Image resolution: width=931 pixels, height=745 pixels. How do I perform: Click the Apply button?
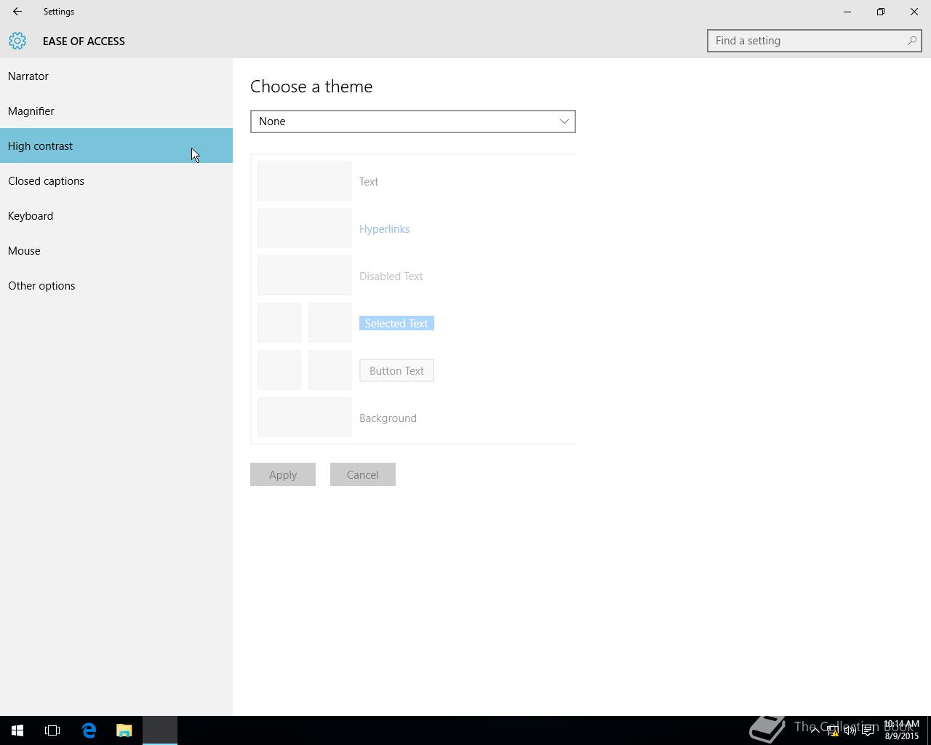(283, 474)
